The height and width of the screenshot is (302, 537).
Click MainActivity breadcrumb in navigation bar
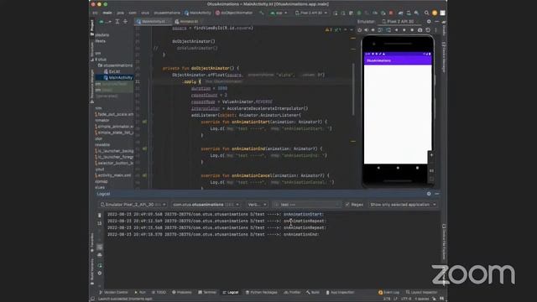point(198,13)
